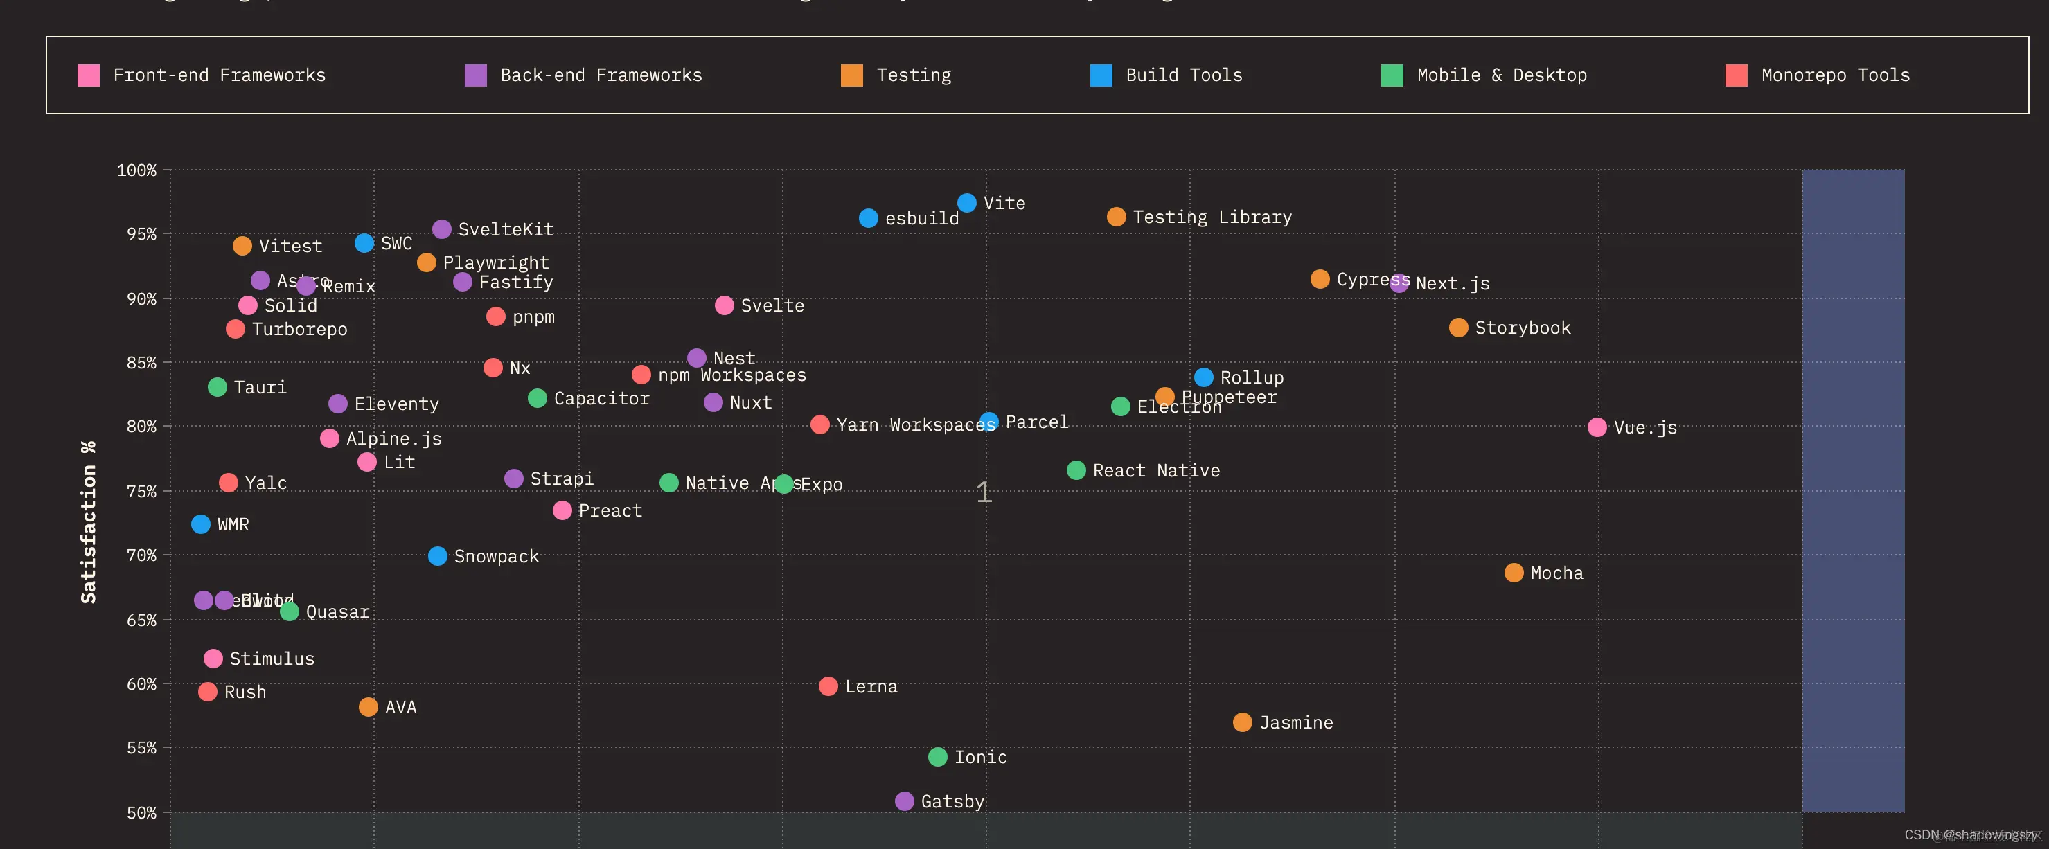Select the esbuild blue dot
Image resolution: width=2049 pixels, height=849 pixels.
pyautogui.click(x=869, y=218)
